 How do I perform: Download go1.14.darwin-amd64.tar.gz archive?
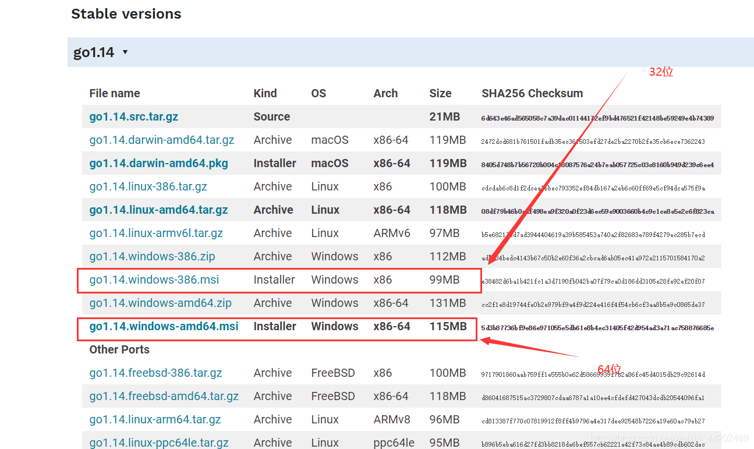162,140
